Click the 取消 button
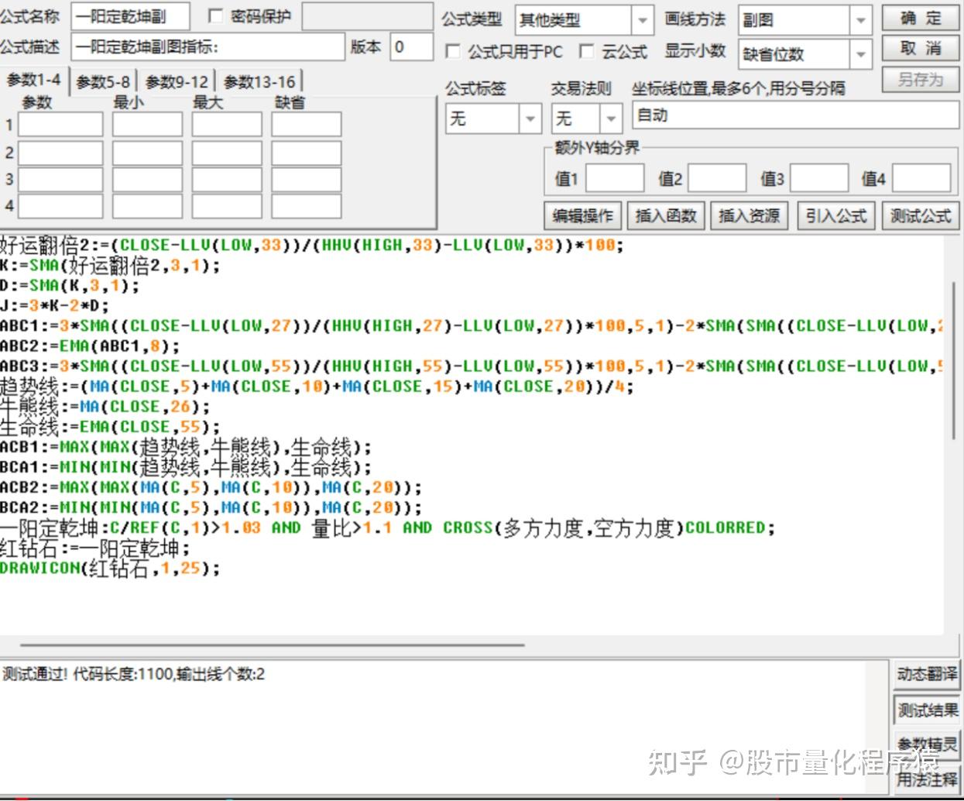Screen dimensions: 964x801 920,49
